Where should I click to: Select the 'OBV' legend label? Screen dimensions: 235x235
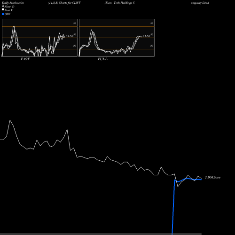point(8,14)
